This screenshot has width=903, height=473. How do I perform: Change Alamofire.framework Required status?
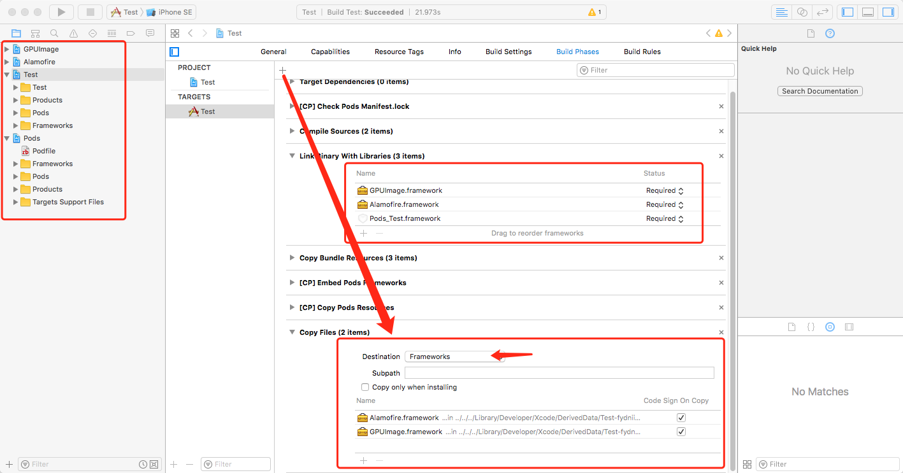click(665, 204)
